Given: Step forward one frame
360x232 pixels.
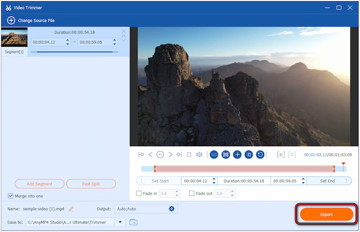Looking at the screenshot, I should tap(170, 155).
